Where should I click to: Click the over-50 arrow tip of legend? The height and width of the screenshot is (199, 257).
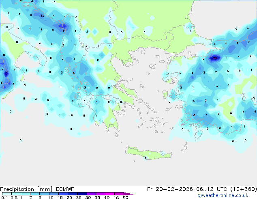click(128, 194)
